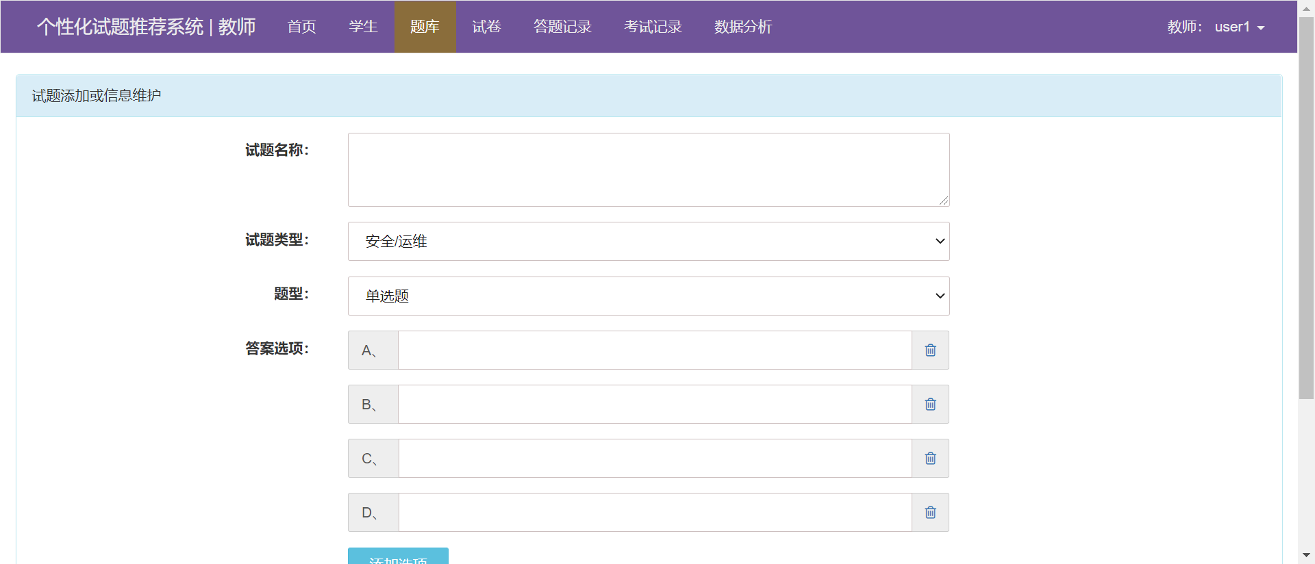This screenshot has width=1315, height=564.
Task: Open the 答题记录 navigation item
Action: [x=562, y=27]
